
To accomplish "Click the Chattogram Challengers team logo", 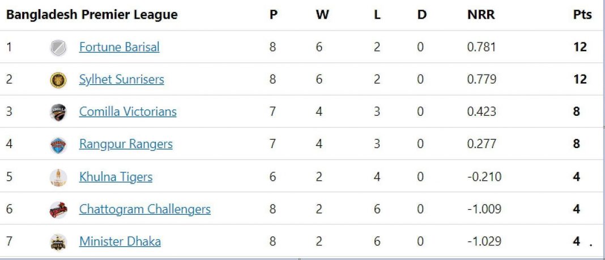I will pos(58,210).
